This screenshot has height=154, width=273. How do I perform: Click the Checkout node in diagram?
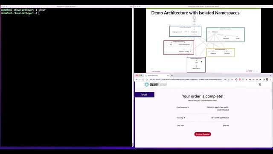pyautogui.click(x=215, y=32)
